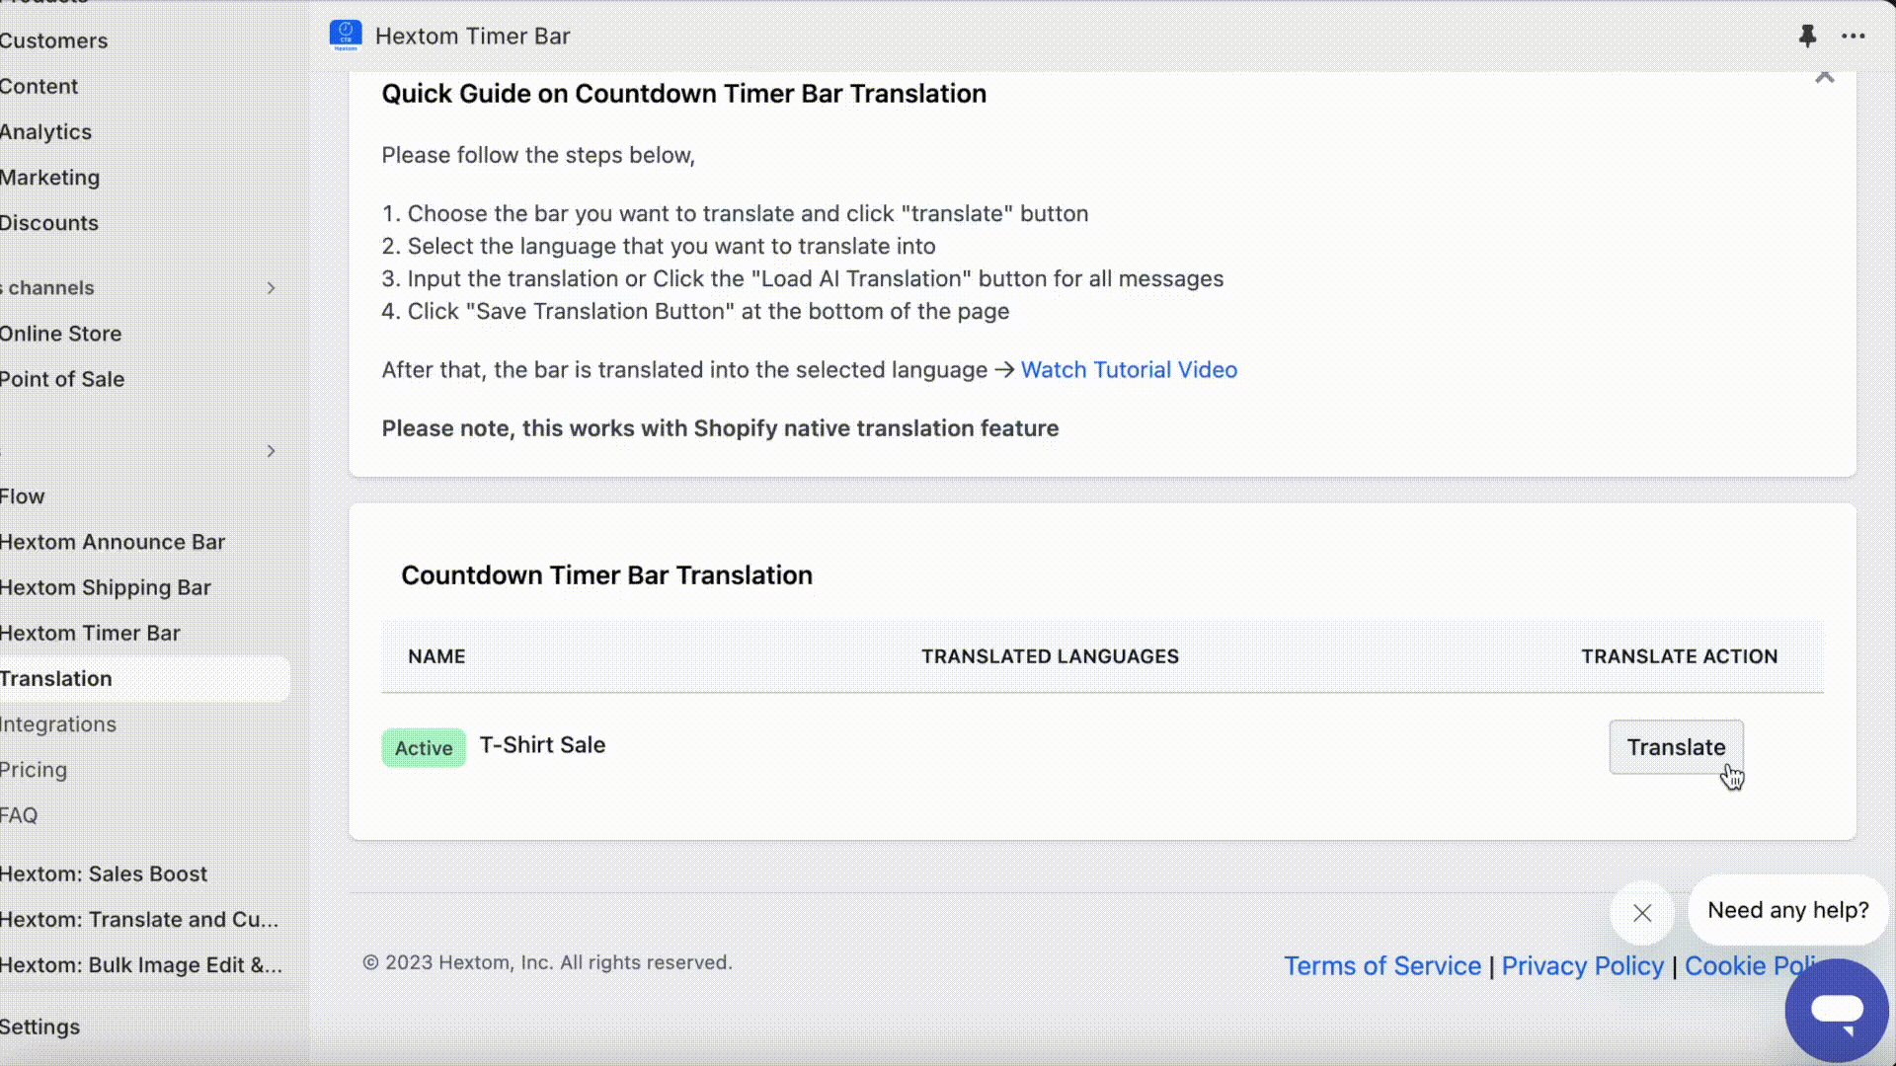Click the Active status badge
Viewport: 1896px width, 1066px height.
pos(424,748)
